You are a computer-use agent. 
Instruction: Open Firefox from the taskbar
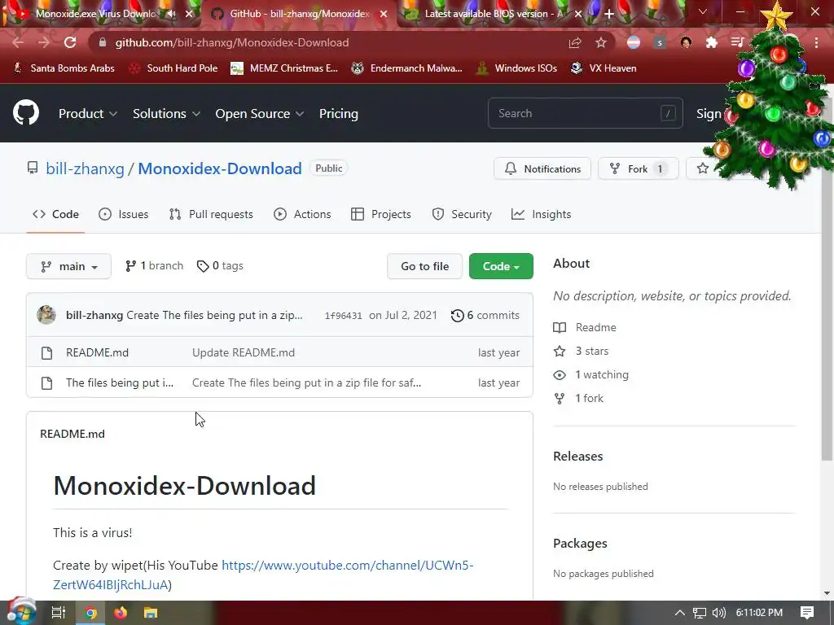121,613
